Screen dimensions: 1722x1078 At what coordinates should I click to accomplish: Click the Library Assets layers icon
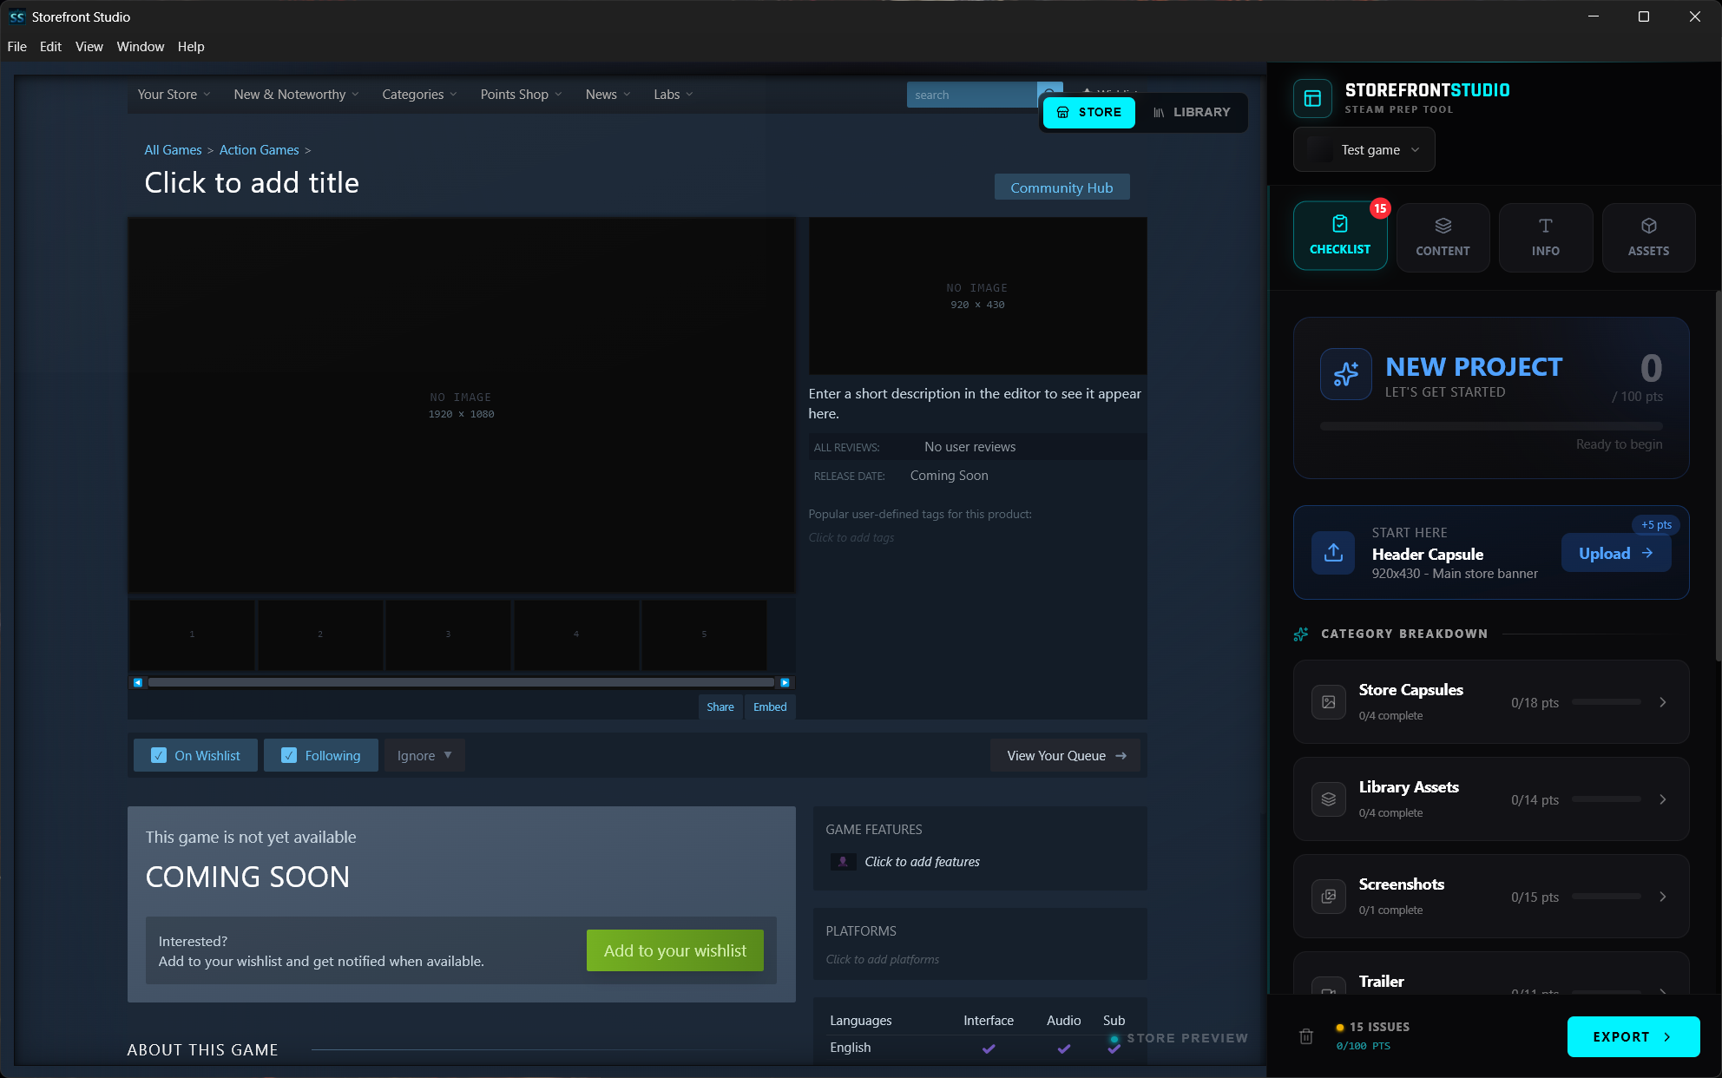pos(1329,799)
